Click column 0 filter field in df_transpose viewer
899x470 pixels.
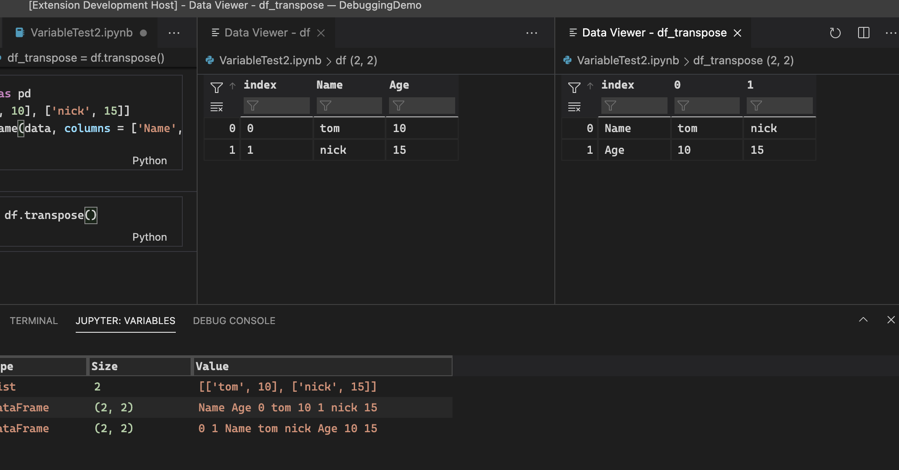click(707, 106)
